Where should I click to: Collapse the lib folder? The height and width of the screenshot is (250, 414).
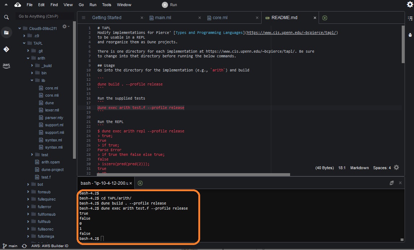coord(32,80)
